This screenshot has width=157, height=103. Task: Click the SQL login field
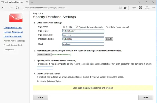coord(83,31)
